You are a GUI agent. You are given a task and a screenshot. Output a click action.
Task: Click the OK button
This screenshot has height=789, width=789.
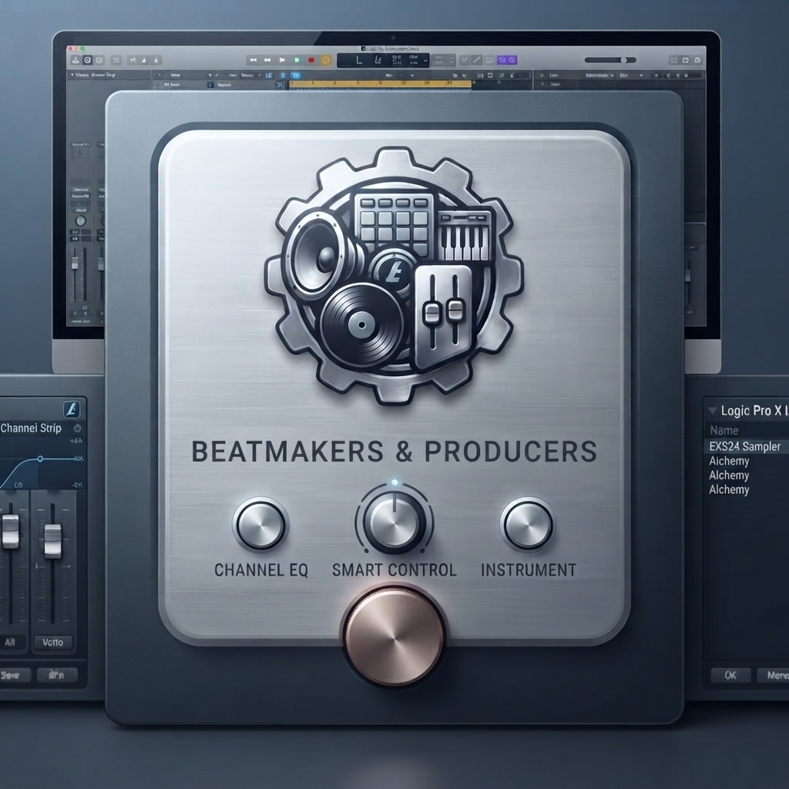pos(730,675)
